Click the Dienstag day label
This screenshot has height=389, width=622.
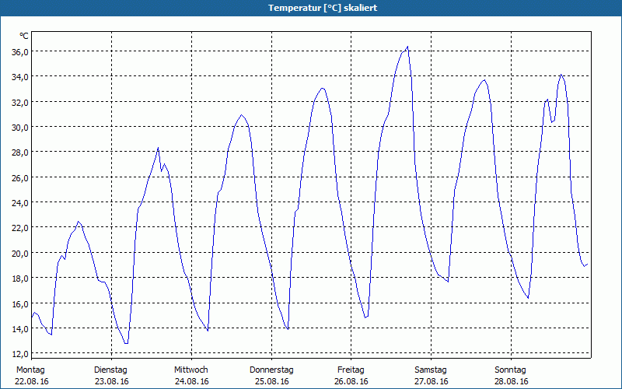click(110, 370)
